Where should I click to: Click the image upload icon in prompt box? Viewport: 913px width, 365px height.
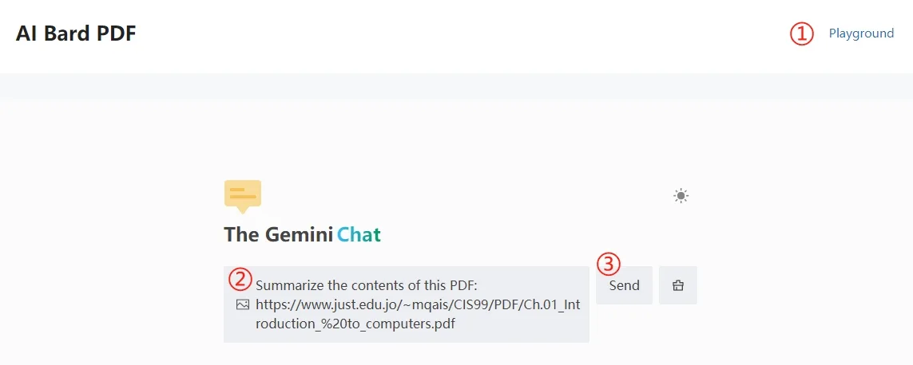pos(243,304)
